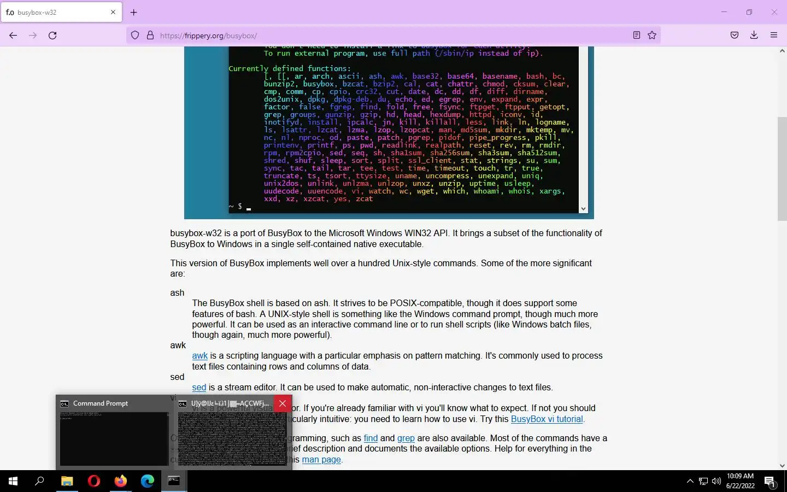Screen dimensions: 787x492
Task: Open network status tray icon
Action: 703,481
